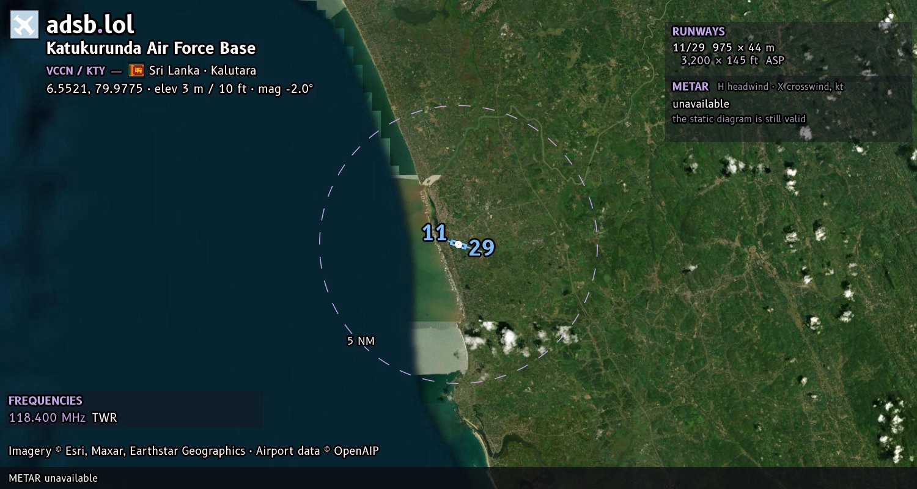This screenshot has height=489, width=917.
Task: Click the adsb.lol airplane logo icon
Action: pos(24,25)
